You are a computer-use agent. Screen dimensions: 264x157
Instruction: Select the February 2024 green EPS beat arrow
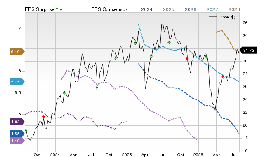(64, 93)
